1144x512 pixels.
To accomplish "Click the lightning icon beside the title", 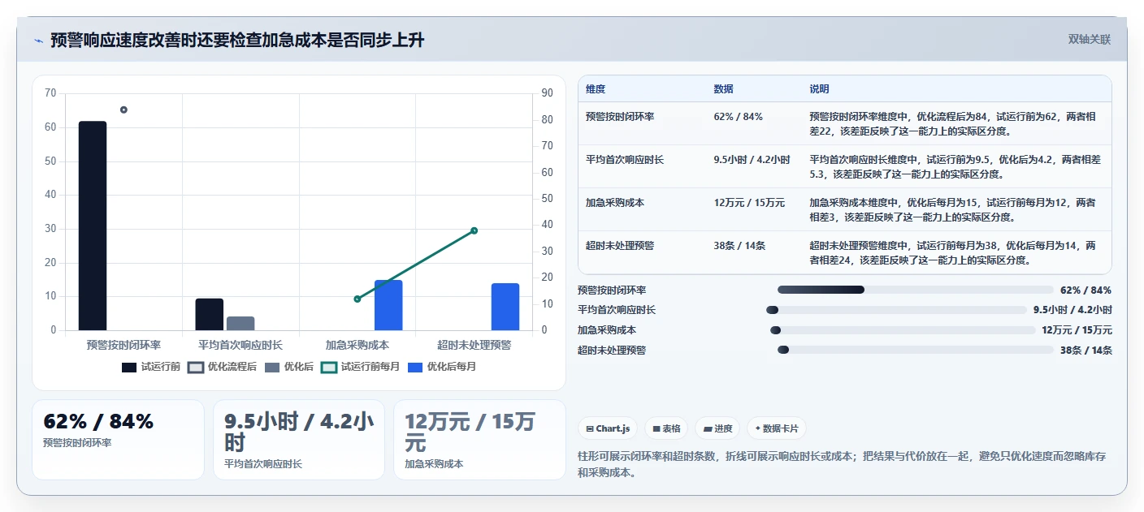I will (x=38, y=41).
